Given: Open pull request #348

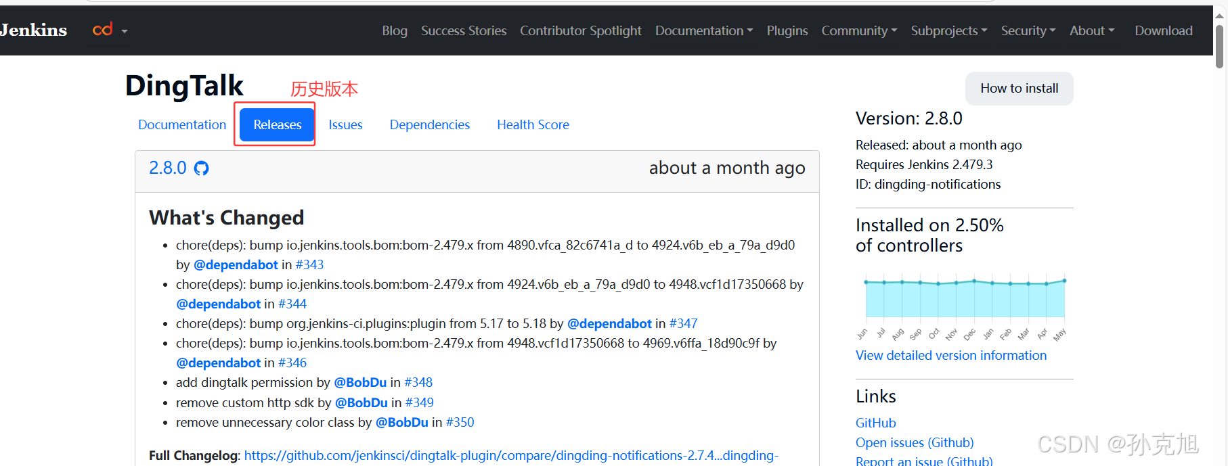Looking at the screenshot, I should click(418, 382).
